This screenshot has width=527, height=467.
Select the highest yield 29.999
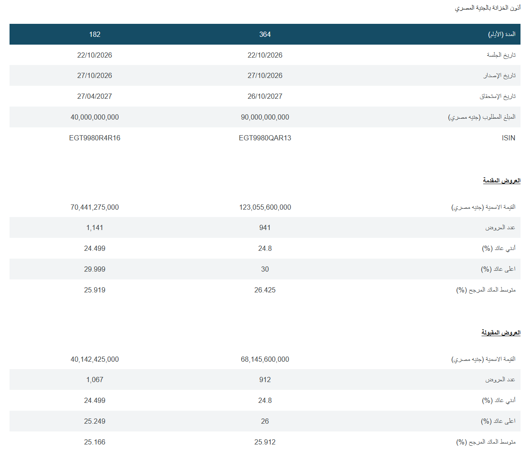click(x=95, y=269)
